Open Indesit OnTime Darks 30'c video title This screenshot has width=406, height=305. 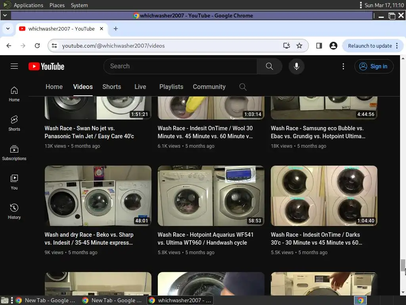(316, 238)
